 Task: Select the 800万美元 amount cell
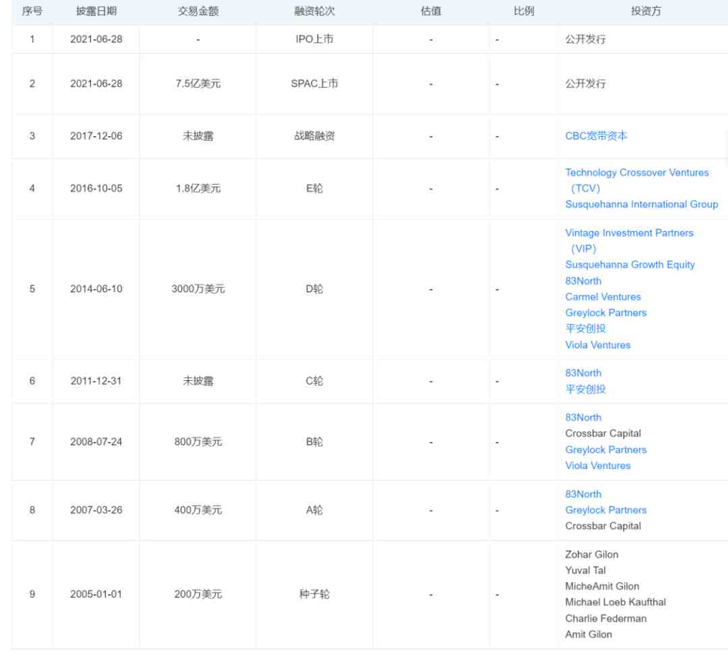tap(198, 442)
